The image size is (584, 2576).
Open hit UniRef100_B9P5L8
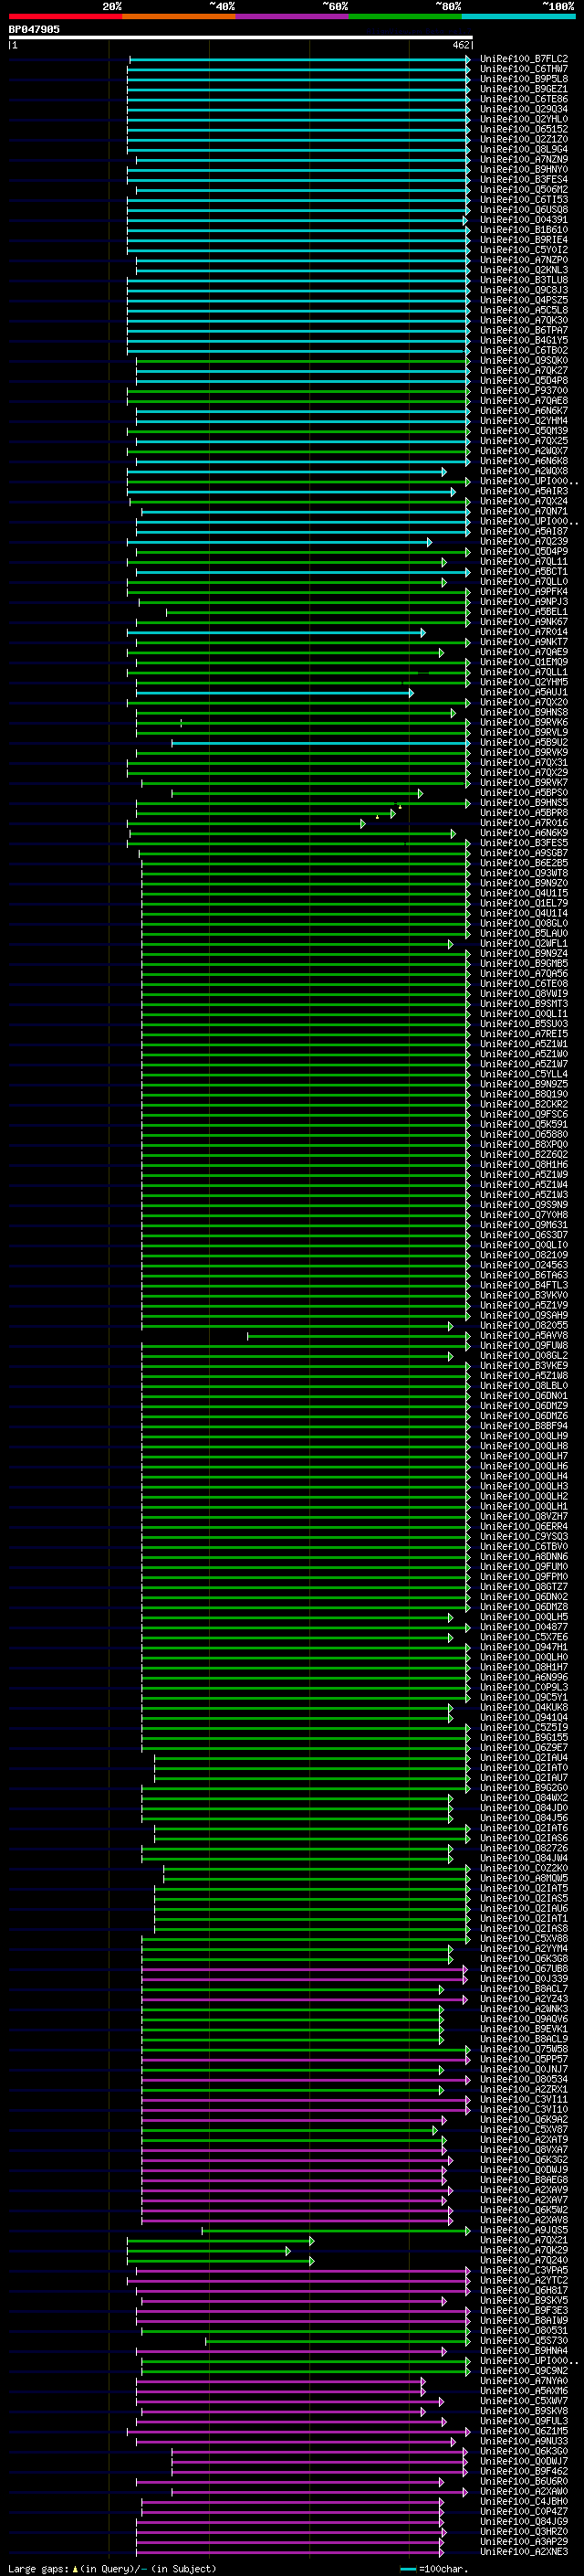(523, 79)
